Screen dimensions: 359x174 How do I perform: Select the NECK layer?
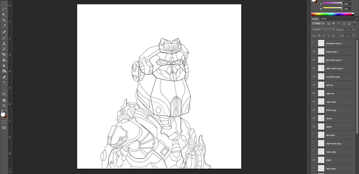point(334,127)
